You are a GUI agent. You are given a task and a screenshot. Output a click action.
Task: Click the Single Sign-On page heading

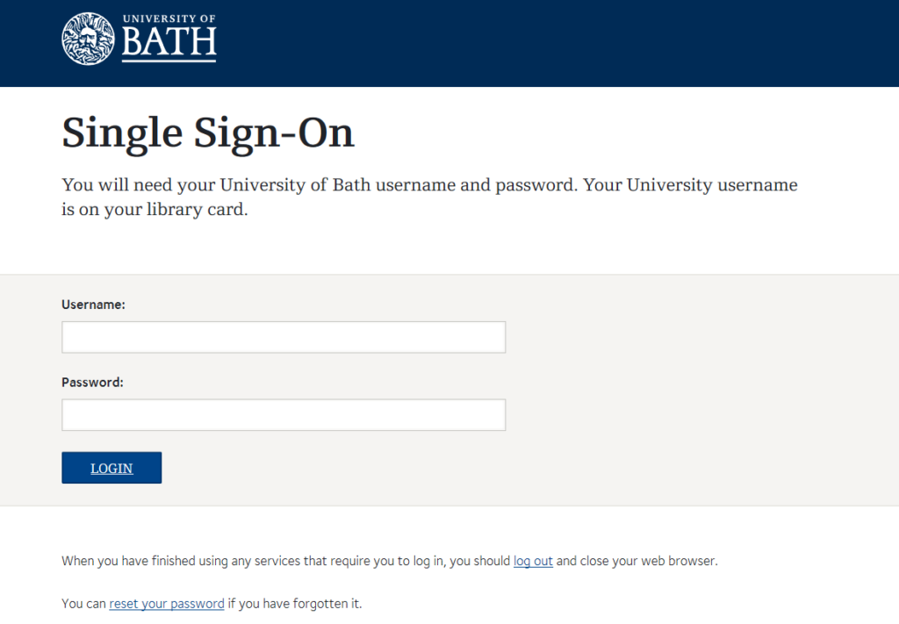pos(208,133)
